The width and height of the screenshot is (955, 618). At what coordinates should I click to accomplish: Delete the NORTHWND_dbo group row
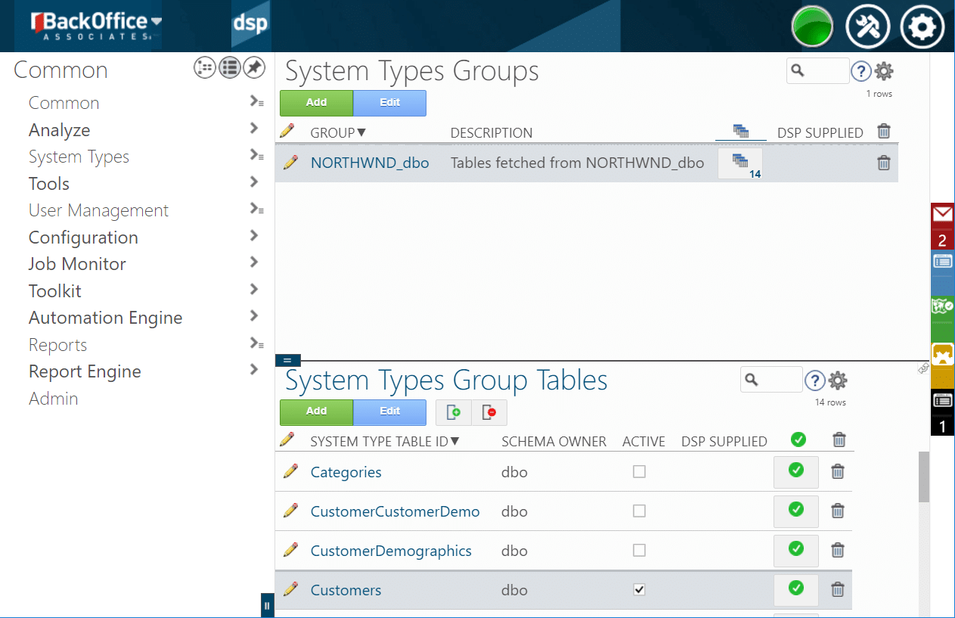(883, 163)
